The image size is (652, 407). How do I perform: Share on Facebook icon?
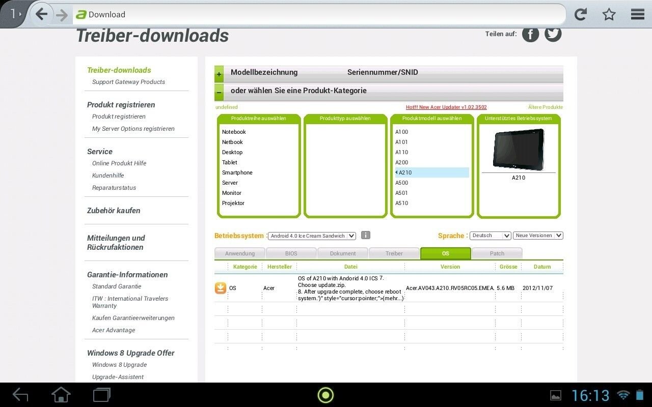point(530,34)
